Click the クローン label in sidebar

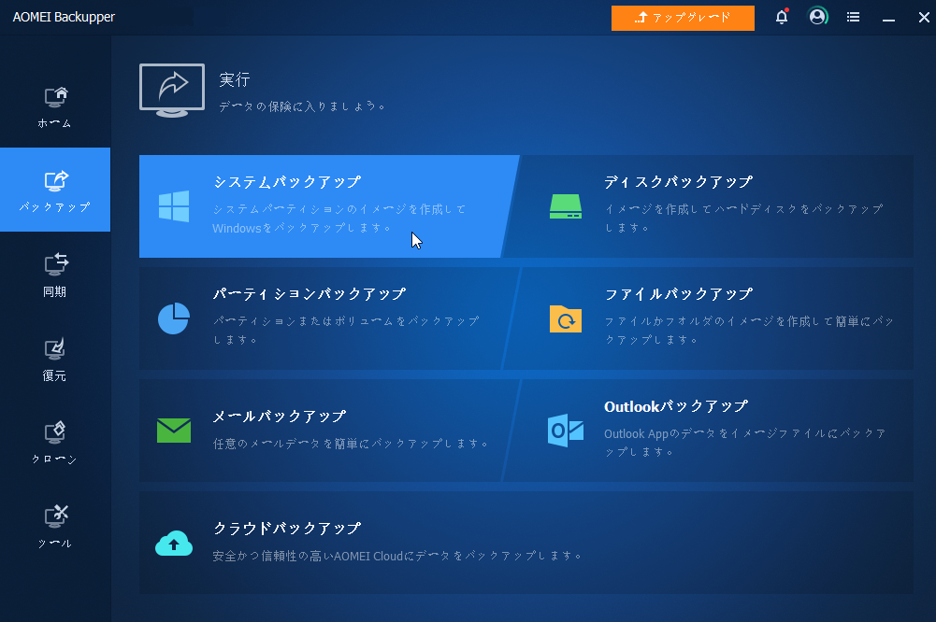click(54, 459)
